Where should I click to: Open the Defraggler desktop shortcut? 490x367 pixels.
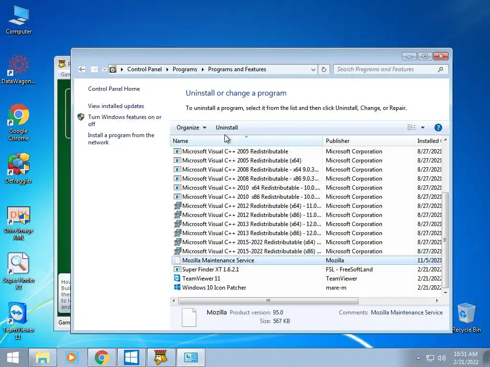click(x=19, y=169)
